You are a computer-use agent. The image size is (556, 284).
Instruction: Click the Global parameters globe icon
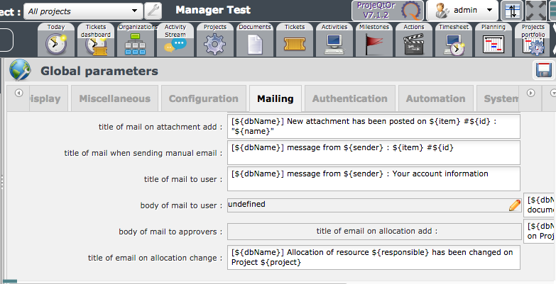20,70
